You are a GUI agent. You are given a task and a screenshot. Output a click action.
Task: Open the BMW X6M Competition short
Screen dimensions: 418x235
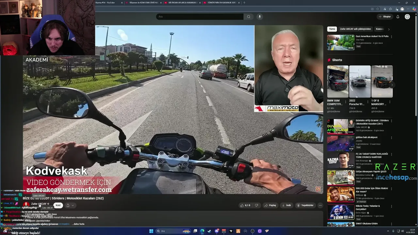pyautogui.click(x=338, y=82)
